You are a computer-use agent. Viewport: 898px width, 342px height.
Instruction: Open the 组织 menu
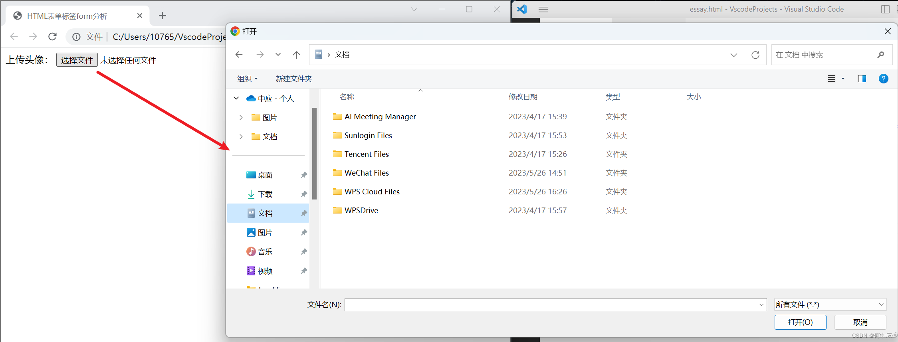247,79
